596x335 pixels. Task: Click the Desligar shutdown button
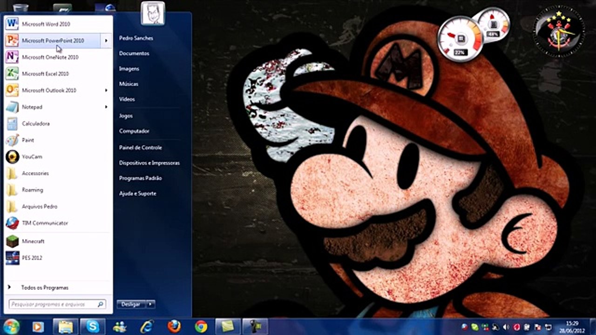pos(131,304)
